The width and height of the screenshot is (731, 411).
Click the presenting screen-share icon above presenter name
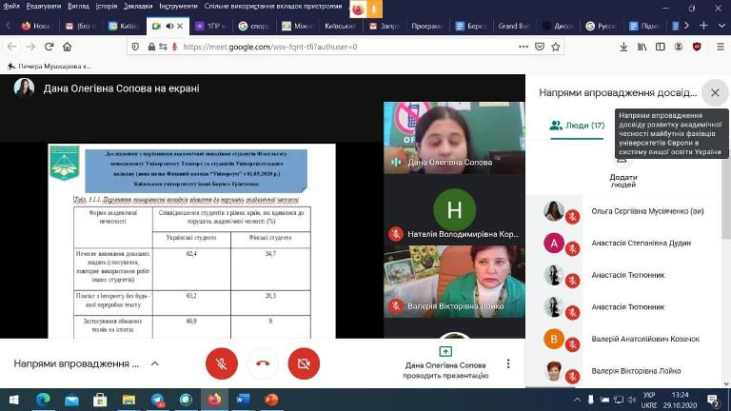click(445, 351)
